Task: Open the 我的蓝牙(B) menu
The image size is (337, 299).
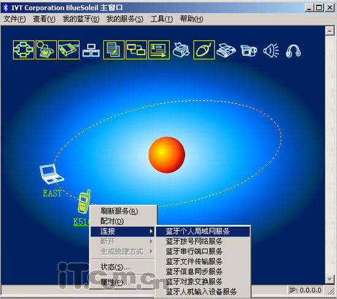Action: (81, 19)
